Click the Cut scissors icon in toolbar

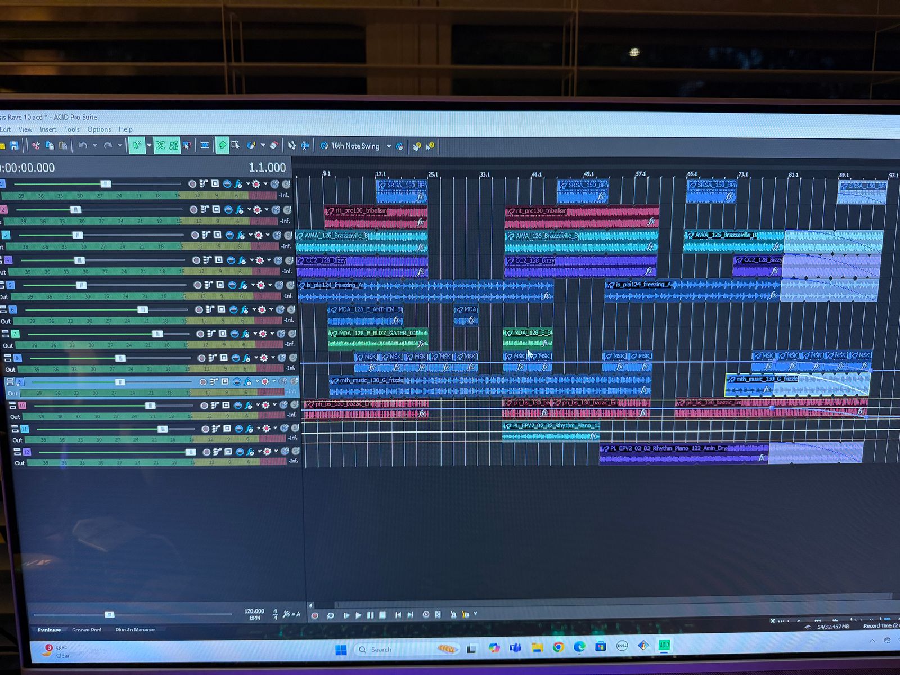click(36, 146)
